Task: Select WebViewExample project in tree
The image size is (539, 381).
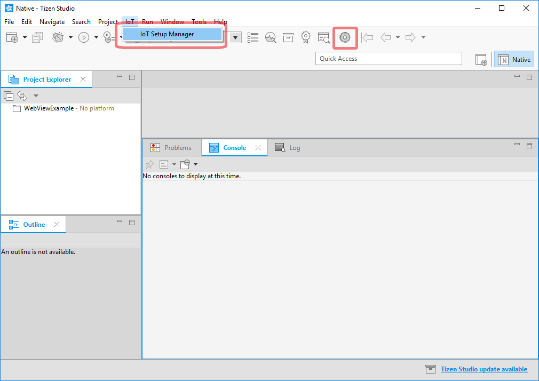Action: click(49, 108)
